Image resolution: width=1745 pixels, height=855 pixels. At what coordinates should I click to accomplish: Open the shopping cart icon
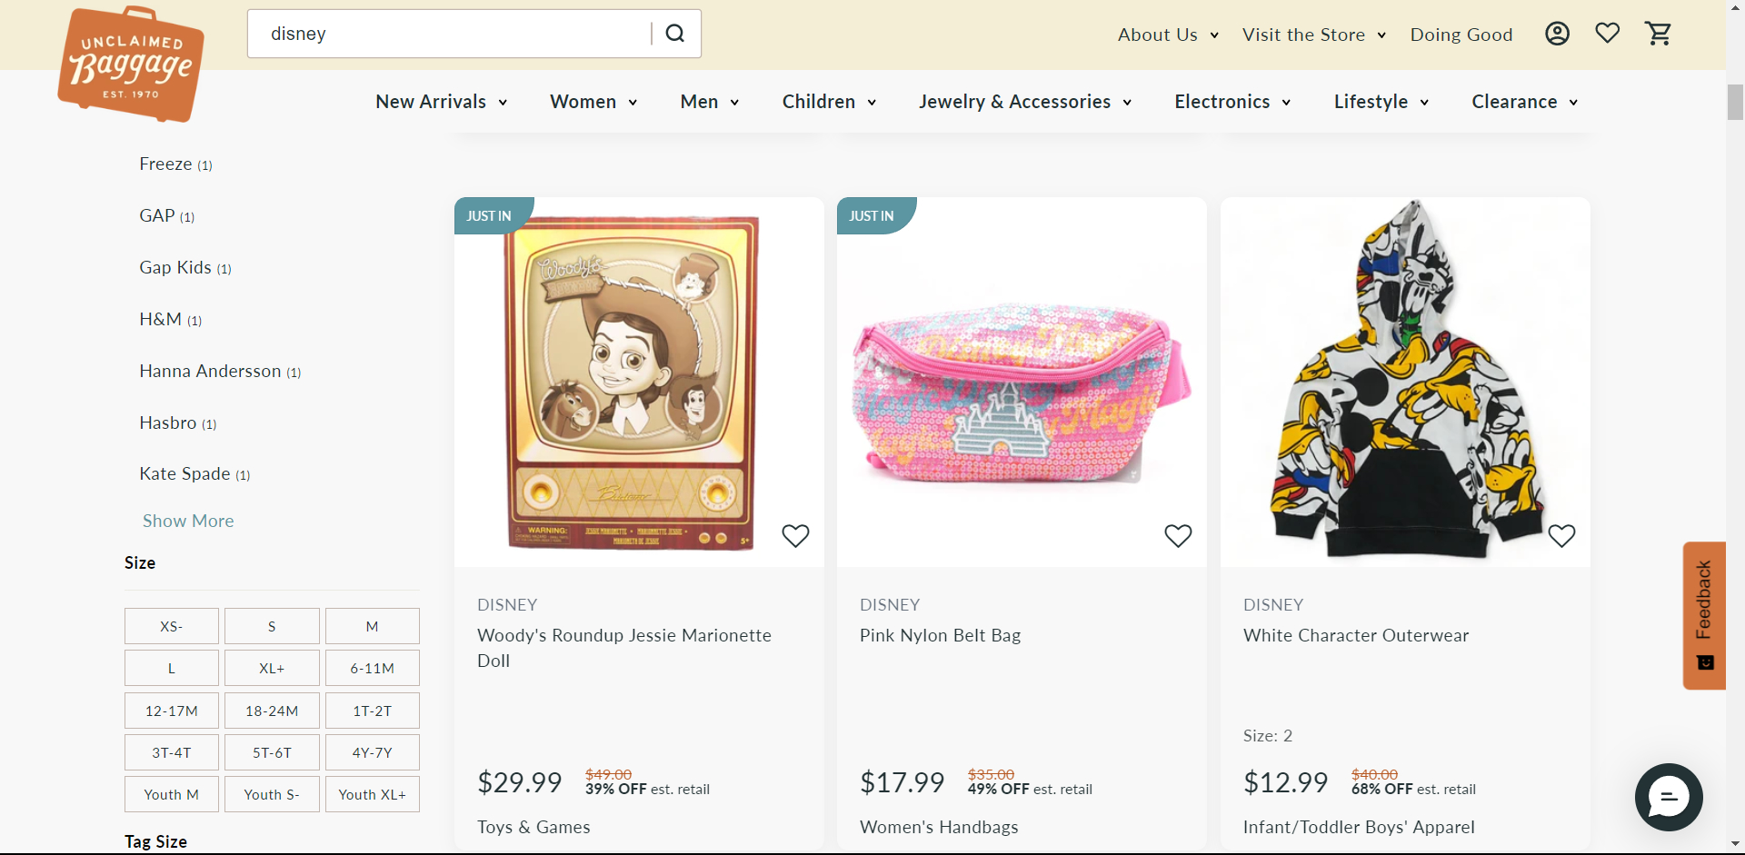point(1659,34)
